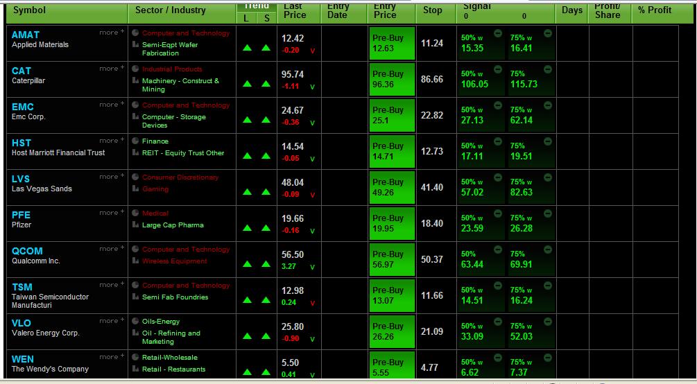Click the red V marker beside AMAT price change
Screen dimensions: 697x384
coord(313,51)
